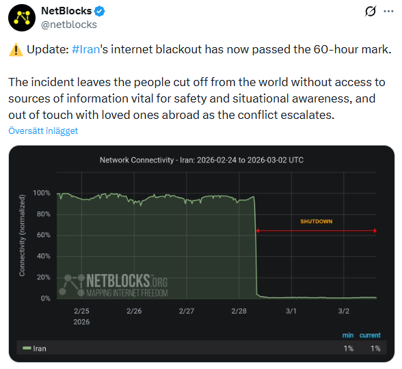Click the Iran legend label
Image resolution: width=402 pixels, height=369 pixels.
(40, 348)
